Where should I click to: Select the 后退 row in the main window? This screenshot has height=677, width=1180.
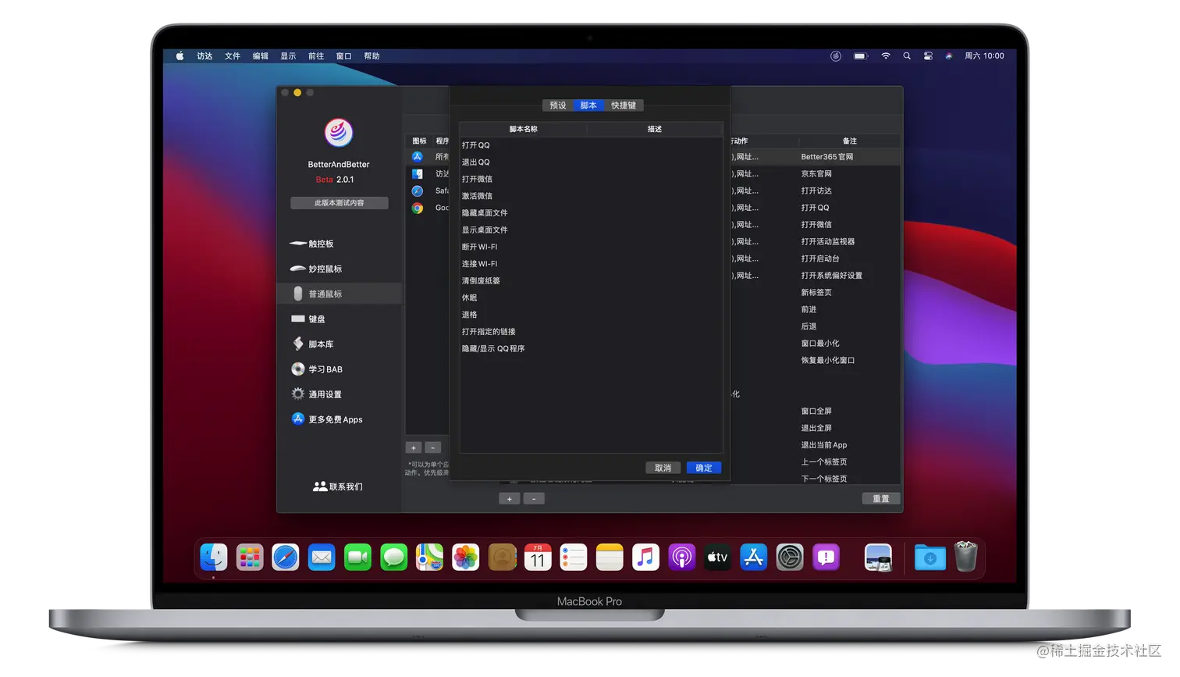click(816, 327)
